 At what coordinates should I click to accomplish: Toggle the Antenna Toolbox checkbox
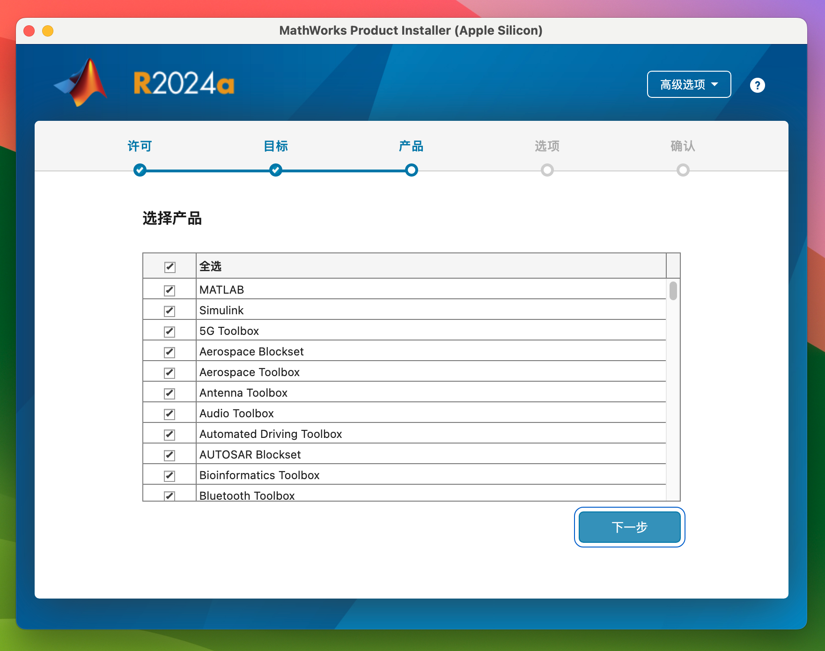point(169,393)
